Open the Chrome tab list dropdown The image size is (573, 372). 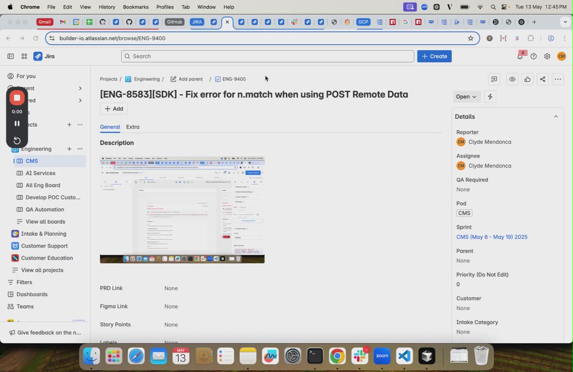(565, 22)
